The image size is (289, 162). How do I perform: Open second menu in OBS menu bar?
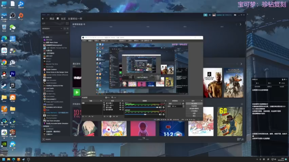[x=91, y=41]
